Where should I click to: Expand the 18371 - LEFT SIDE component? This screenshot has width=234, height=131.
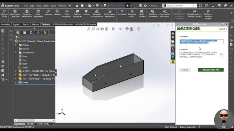pos(16,75)
